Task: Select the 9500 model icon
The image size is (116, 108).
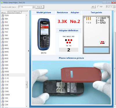Action: (2, 68)
